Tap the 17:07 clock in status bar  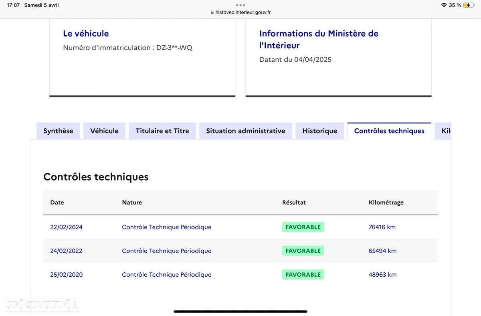(x=13, y=5)
